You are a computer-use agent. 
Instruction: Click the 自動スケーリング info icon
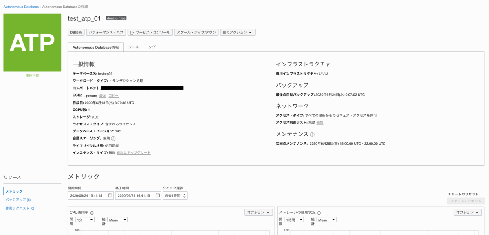pyautogui.click(x=113, y=138)
